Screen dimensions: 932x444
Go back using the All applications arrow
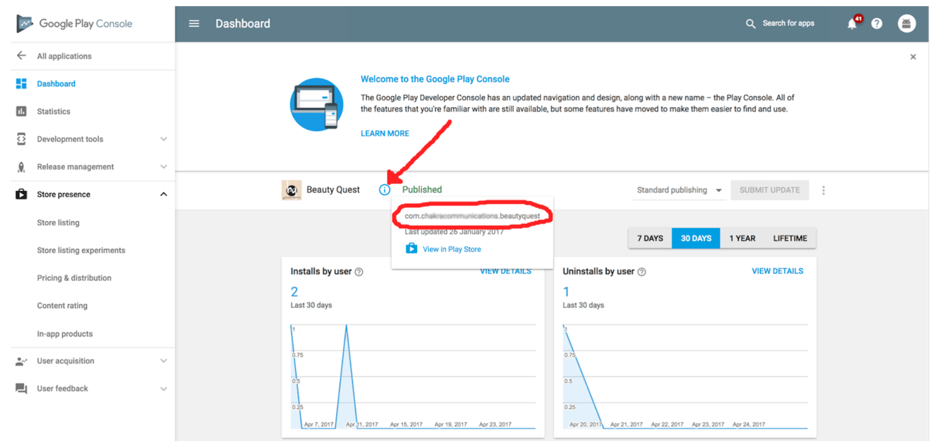click(21, 56)
